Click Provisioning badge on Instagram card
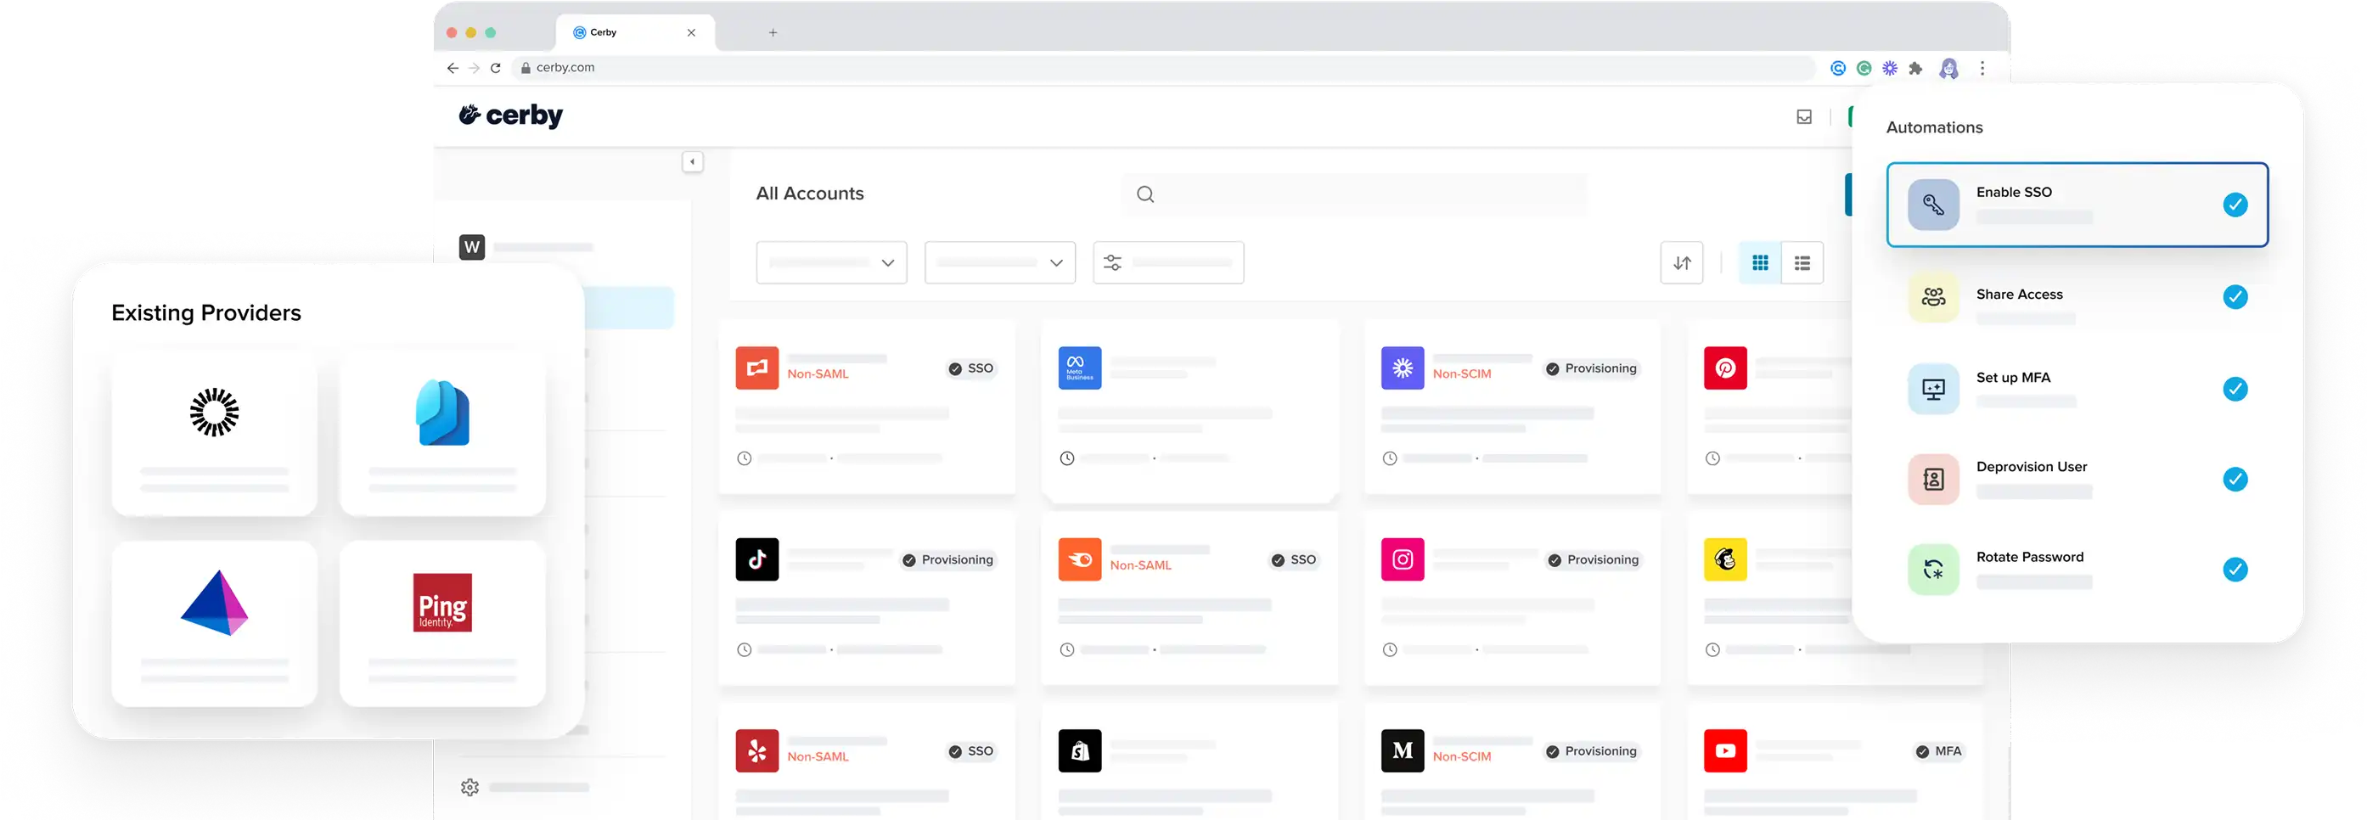 pyautogui.click(x=1594, y=559)
